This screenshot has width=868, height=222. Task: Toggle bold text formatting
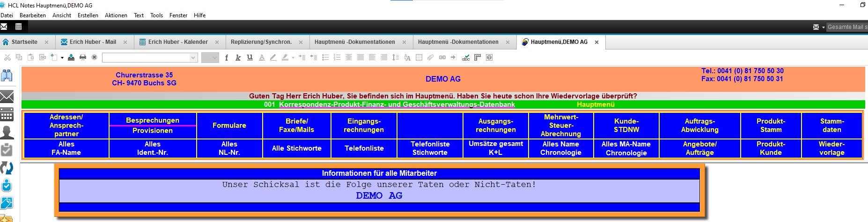click(227, 57)
